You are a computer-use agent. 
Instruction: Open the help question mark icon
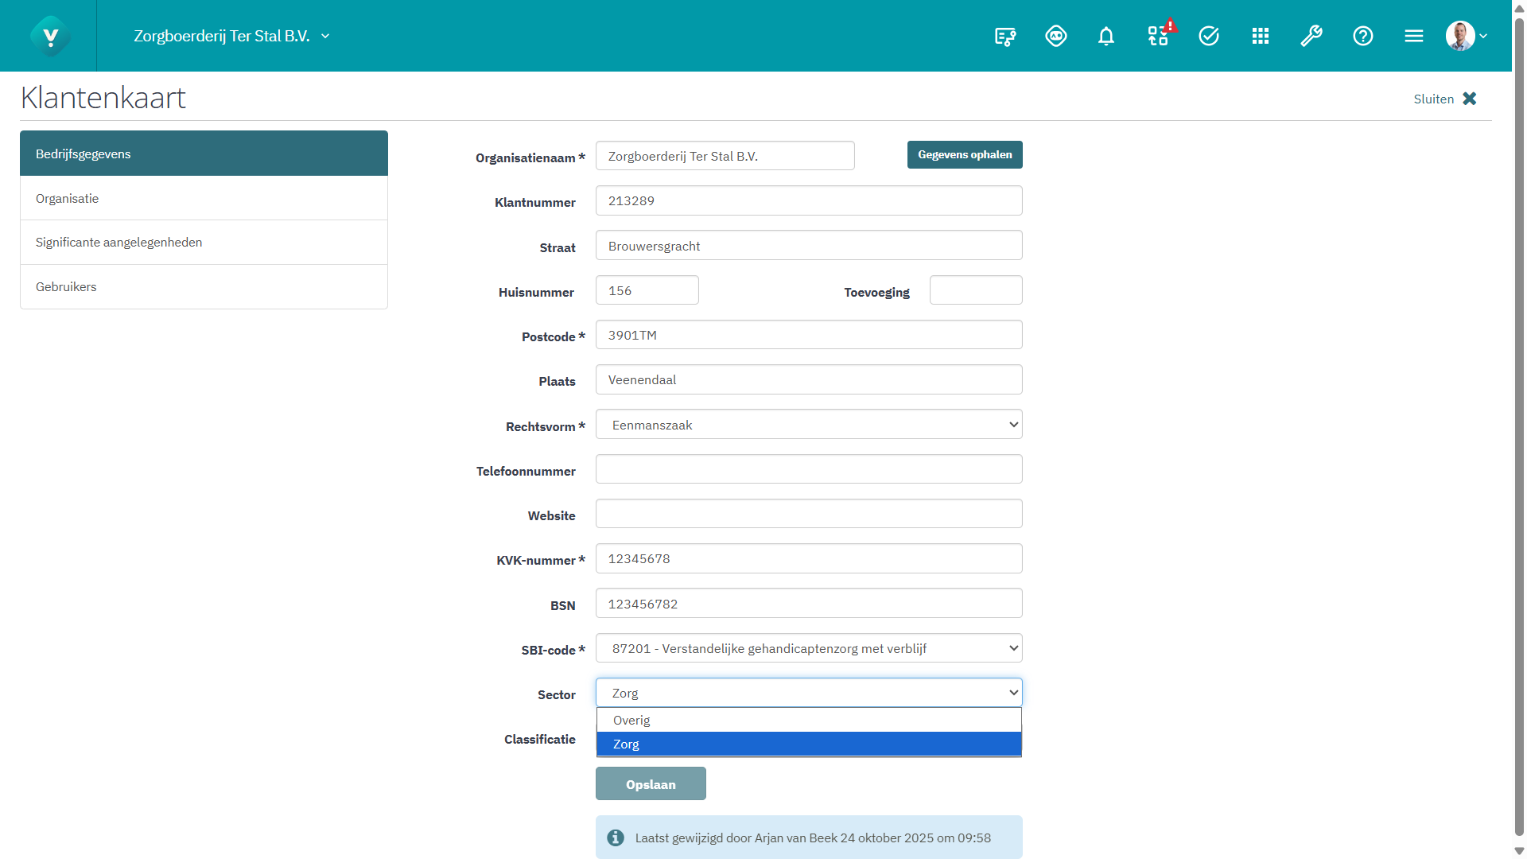[1362, 36]
